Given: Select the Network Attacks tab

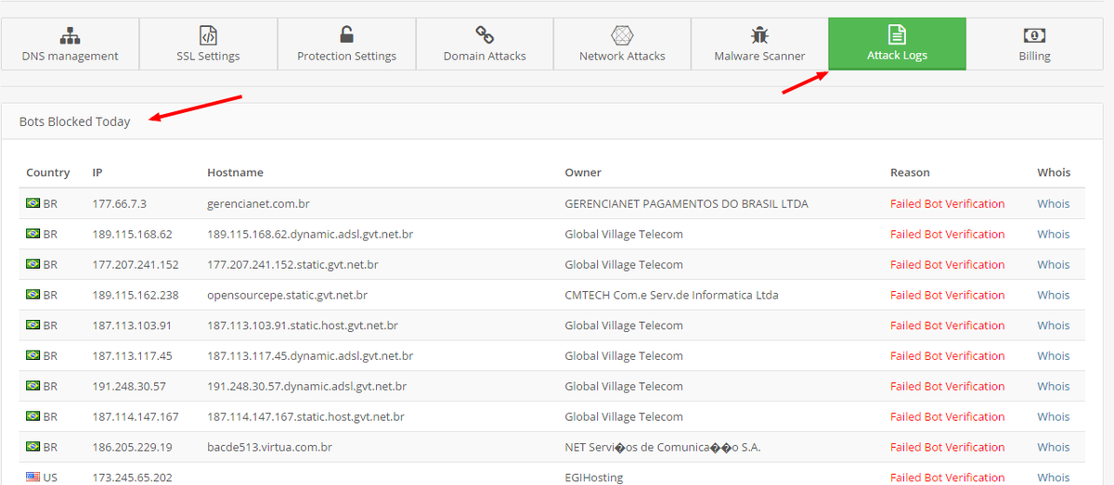Looking at the screenshot, I should tap(622, 44).
